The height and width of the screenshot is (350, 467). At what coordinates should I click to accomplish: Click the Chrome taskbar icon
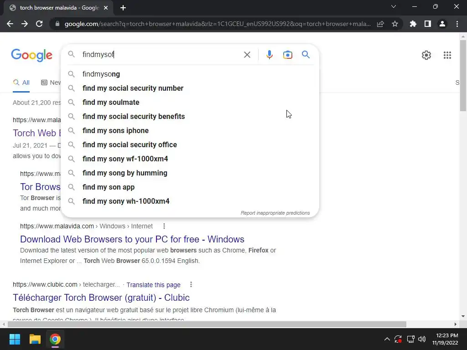pos(55,339)
